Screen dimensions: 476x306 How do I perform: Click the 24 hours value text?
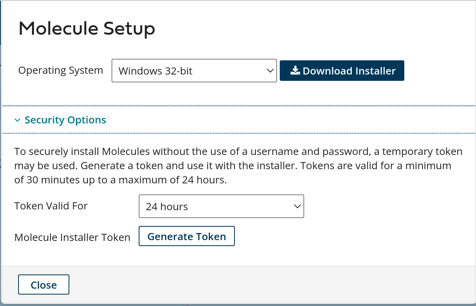[167, 207]
